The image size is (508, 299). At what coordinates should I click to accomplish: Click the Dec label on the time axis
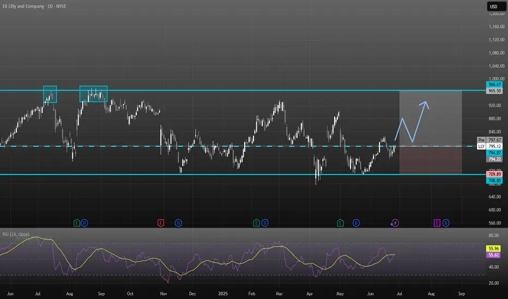(192, 294)
